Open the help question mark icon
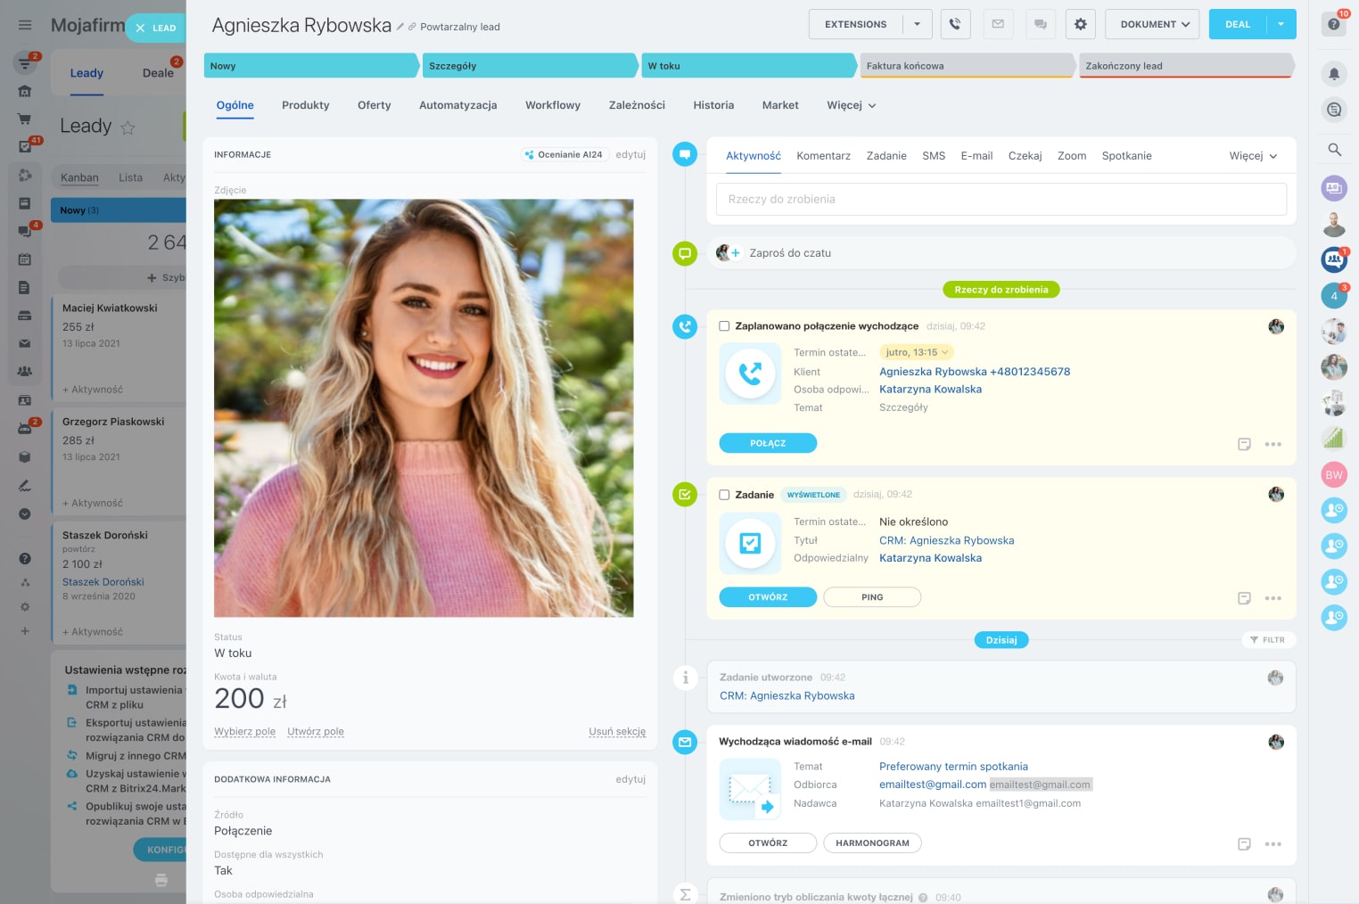 pos(1334,24)
